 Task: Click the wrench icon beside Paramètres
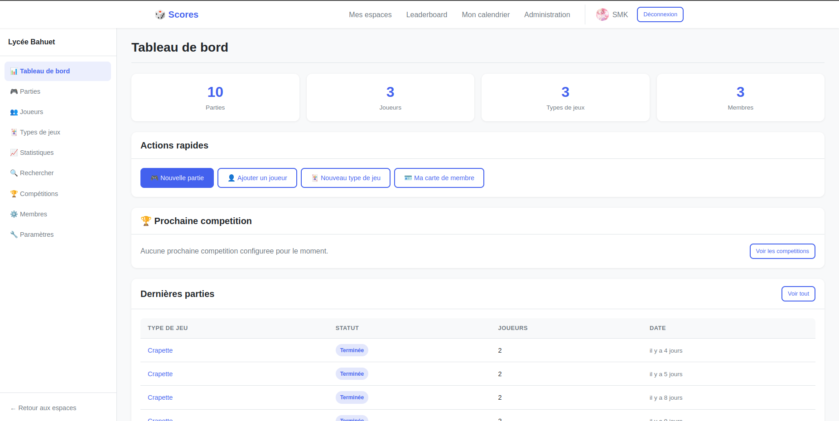[x=14, y=234]
